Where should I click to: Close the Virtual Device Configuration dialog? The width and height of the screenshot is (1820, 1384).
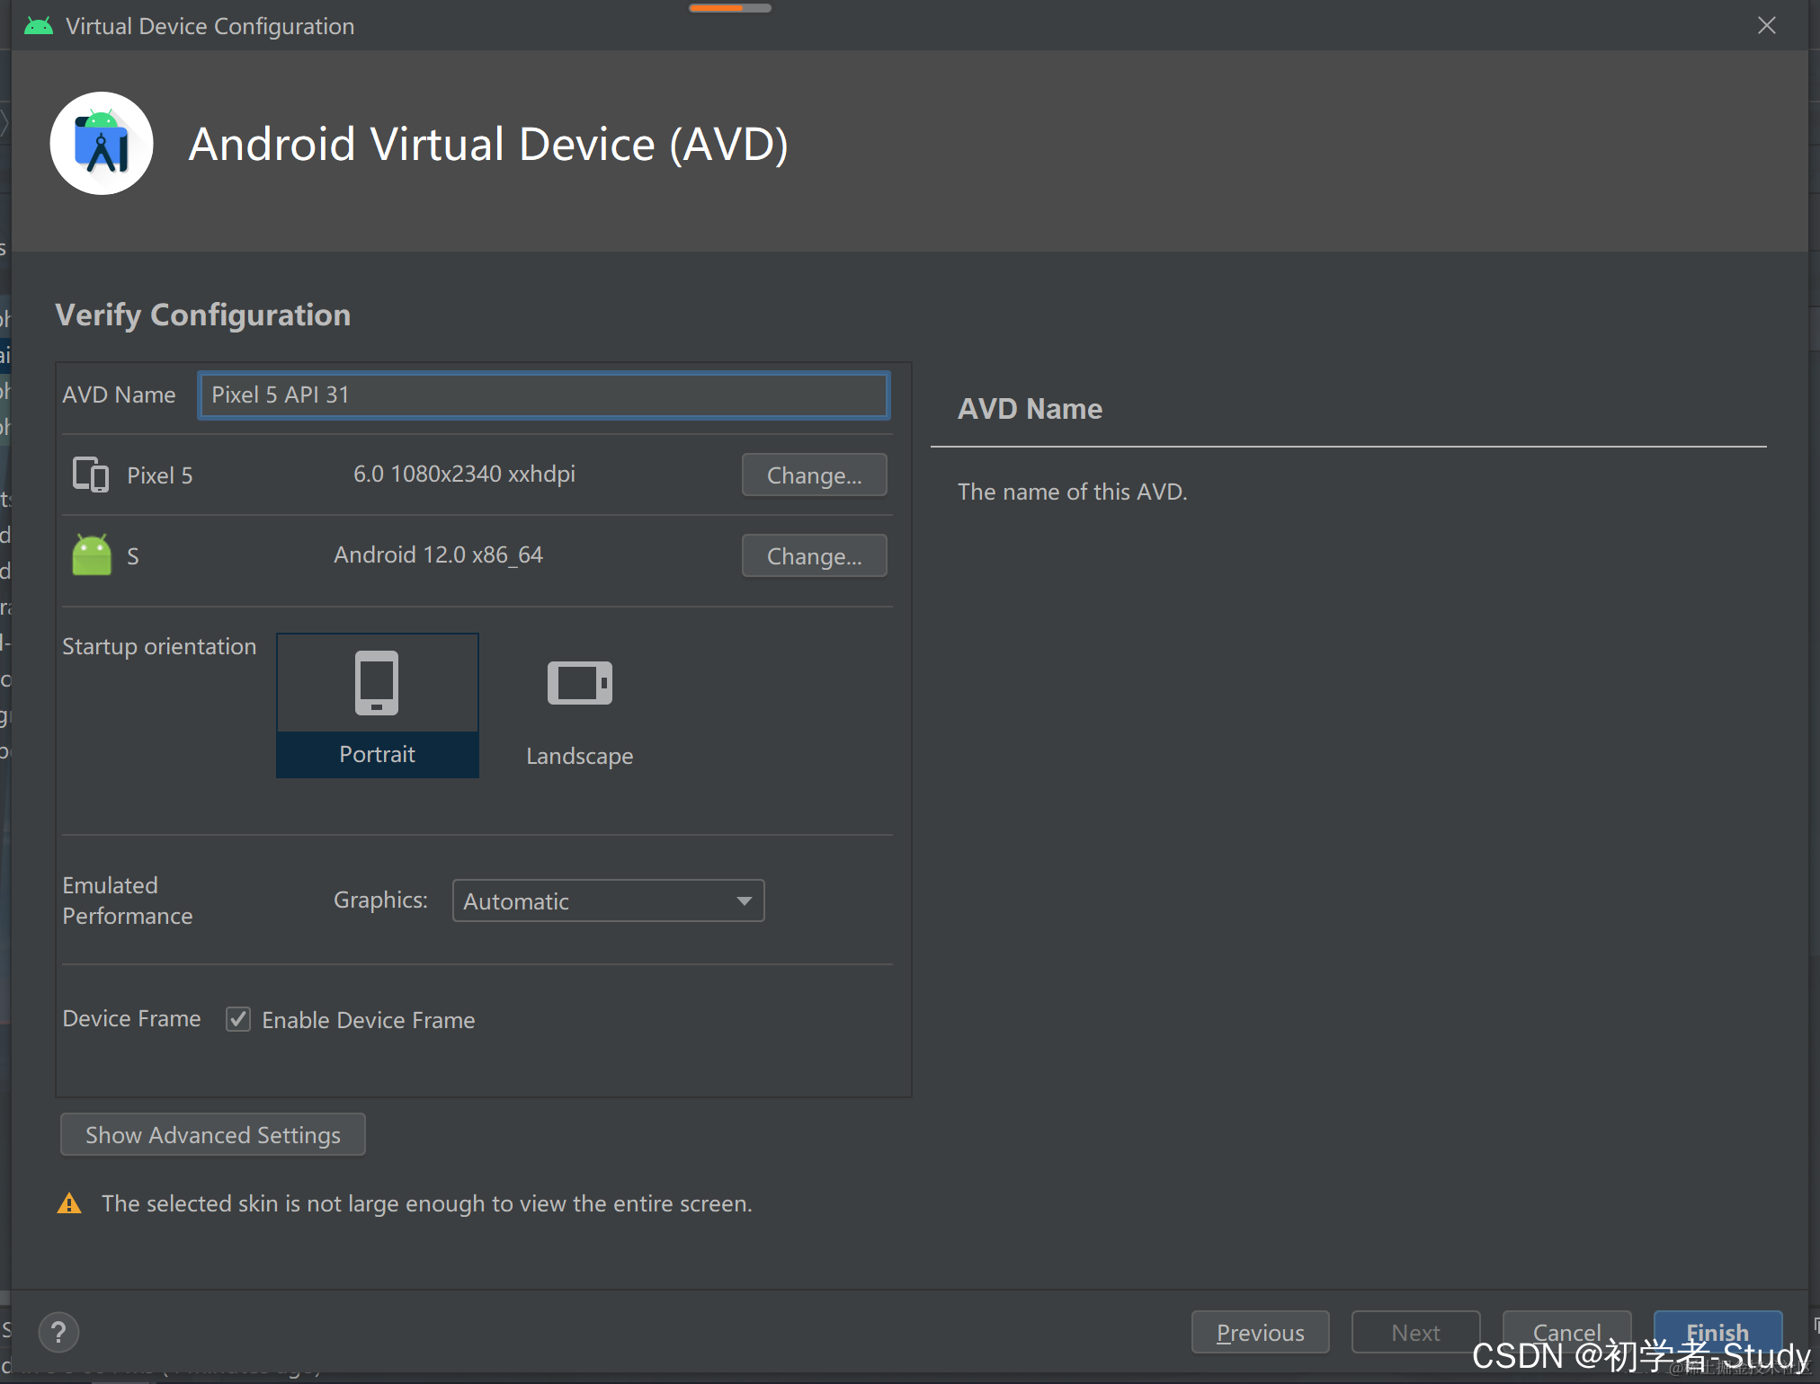pyautogui.click(x=1767, y=25)
